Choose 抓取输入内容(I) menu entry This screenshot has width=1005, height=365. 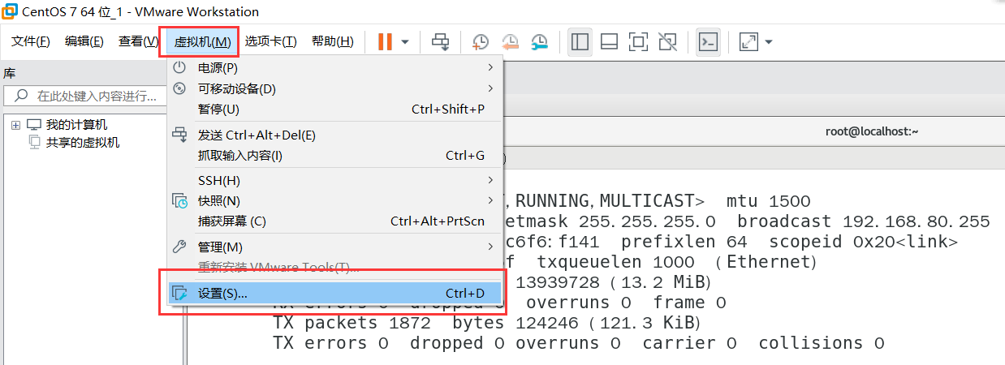tap(334, 156)
